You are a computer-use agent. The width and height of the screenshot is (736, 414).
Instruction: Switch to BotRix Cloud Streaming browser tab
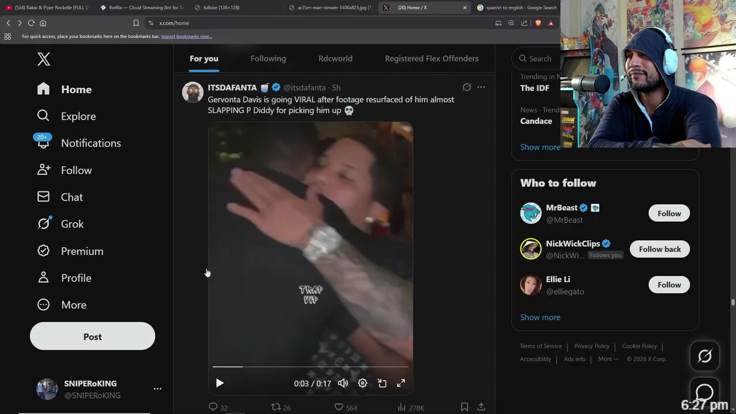pos(141,7)
